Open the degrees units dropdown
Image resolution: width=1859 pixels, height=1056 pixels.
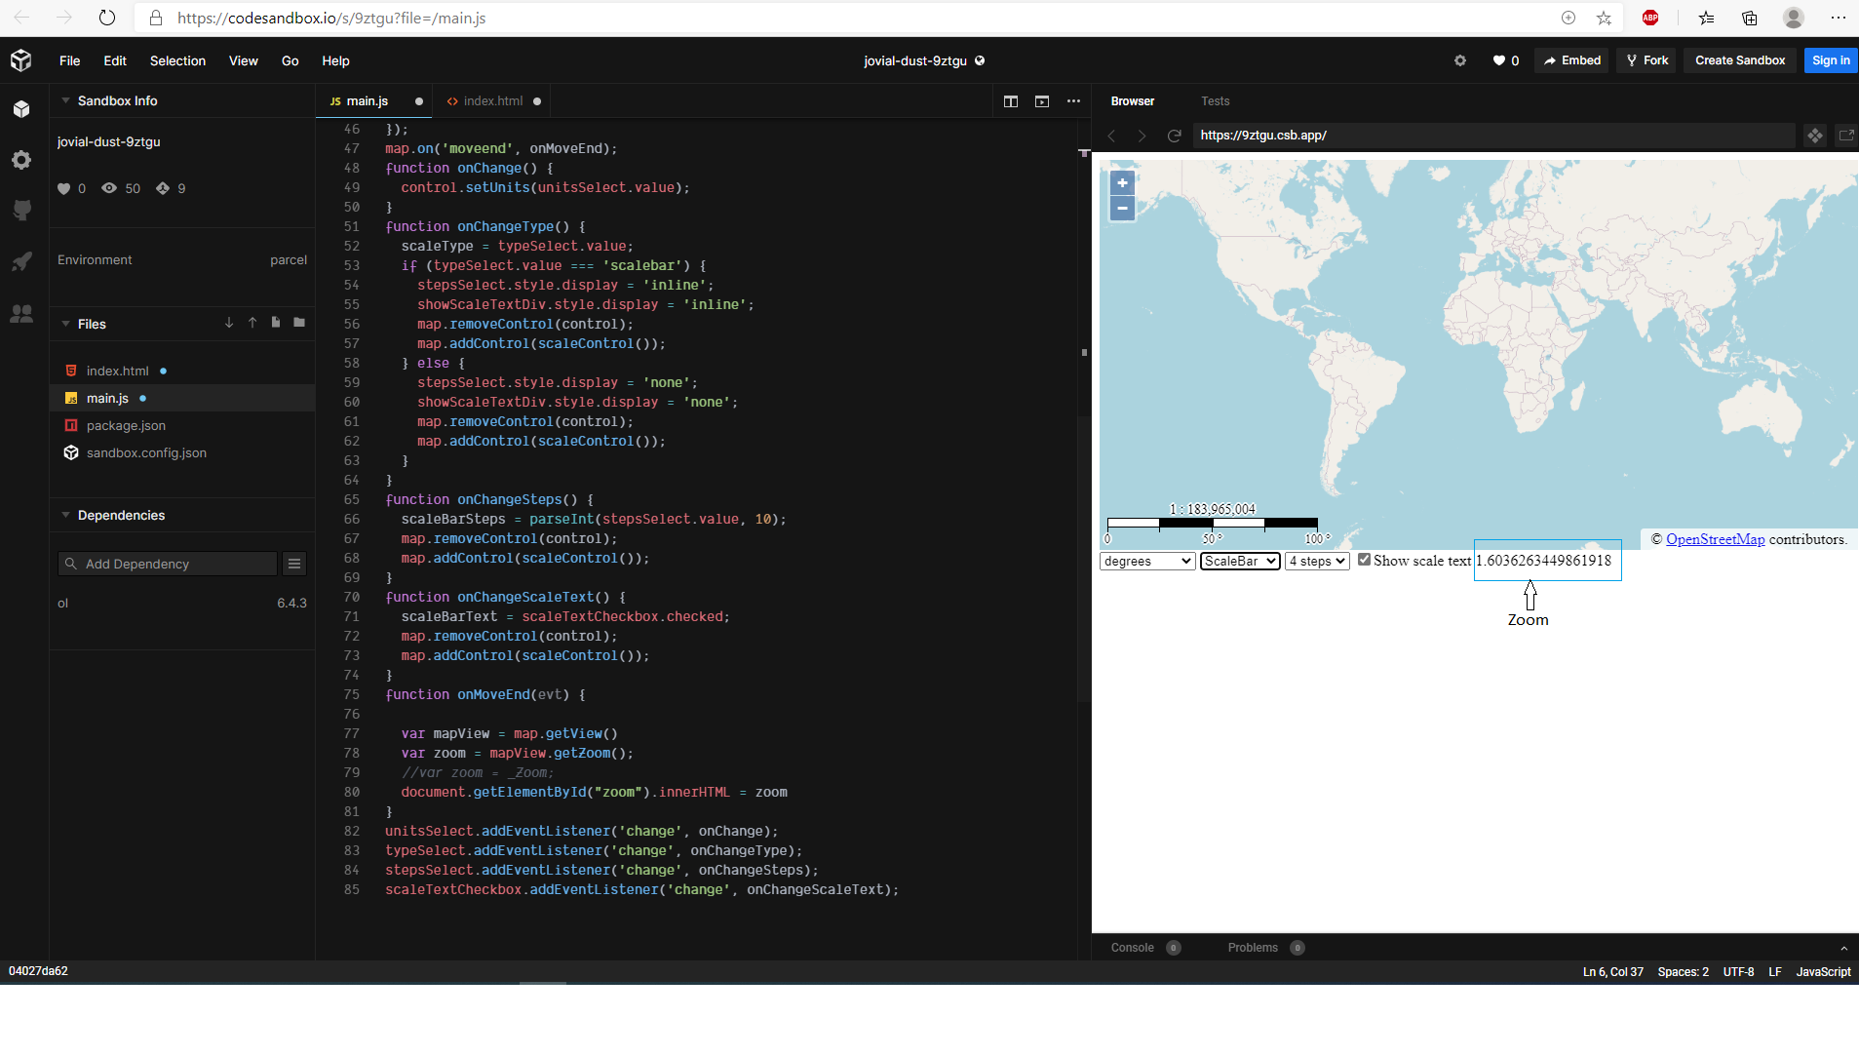1147,561
